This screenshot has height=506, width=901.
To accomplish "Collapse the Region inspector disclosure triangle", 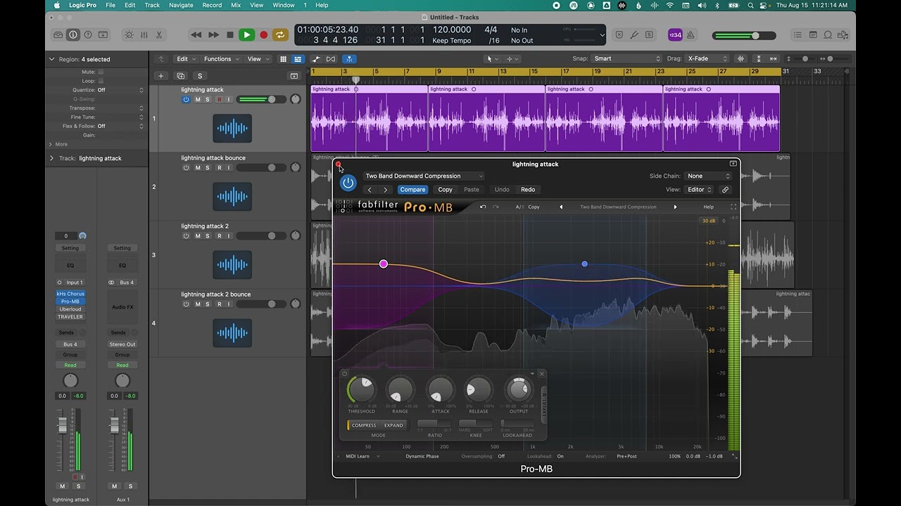I will pos(51,60).
